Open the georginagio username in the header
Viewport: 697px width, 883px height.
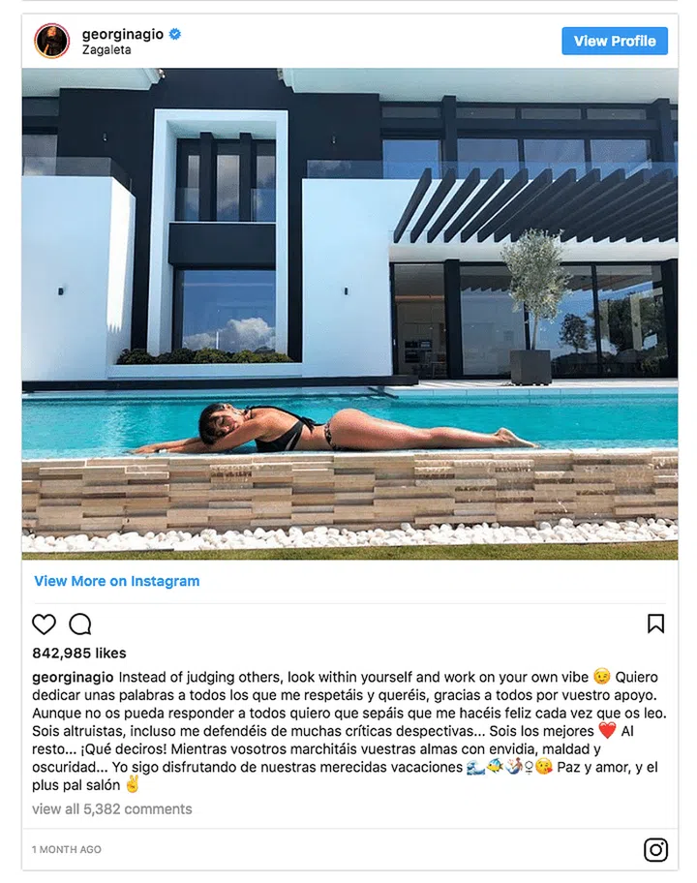pos(123,34)
